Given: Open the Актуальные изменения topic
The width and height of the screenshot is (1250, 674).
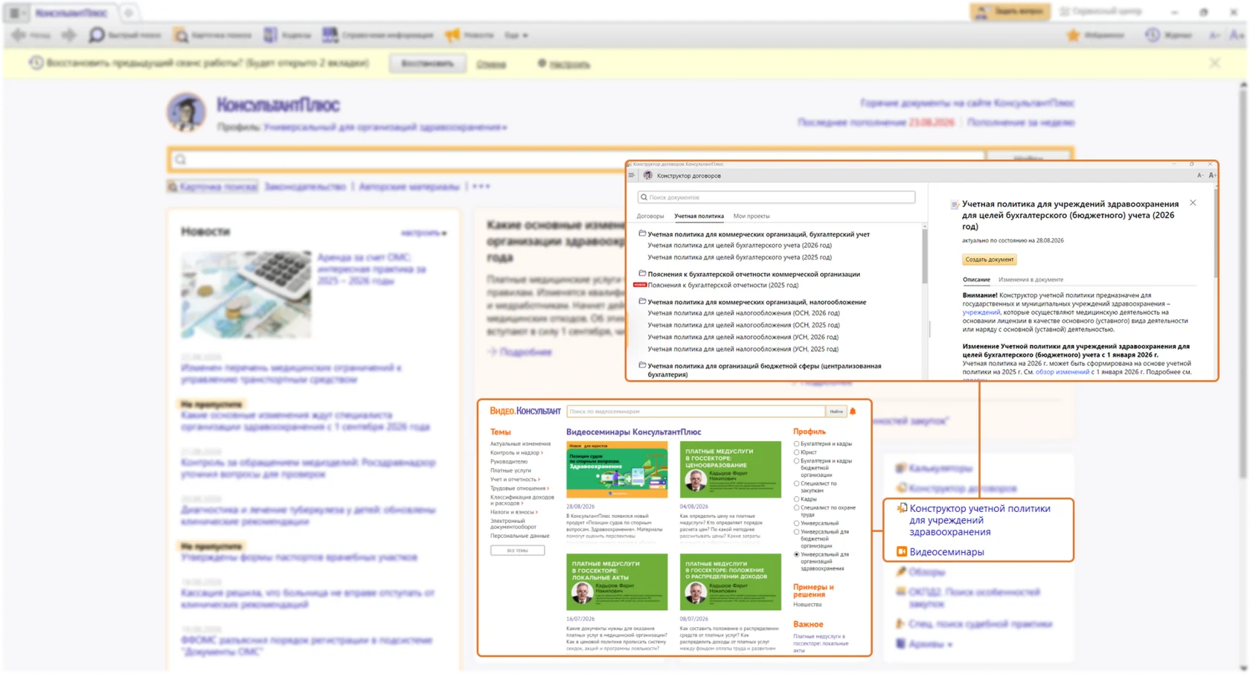Looking at the screenshot, I should pos(520,444).
